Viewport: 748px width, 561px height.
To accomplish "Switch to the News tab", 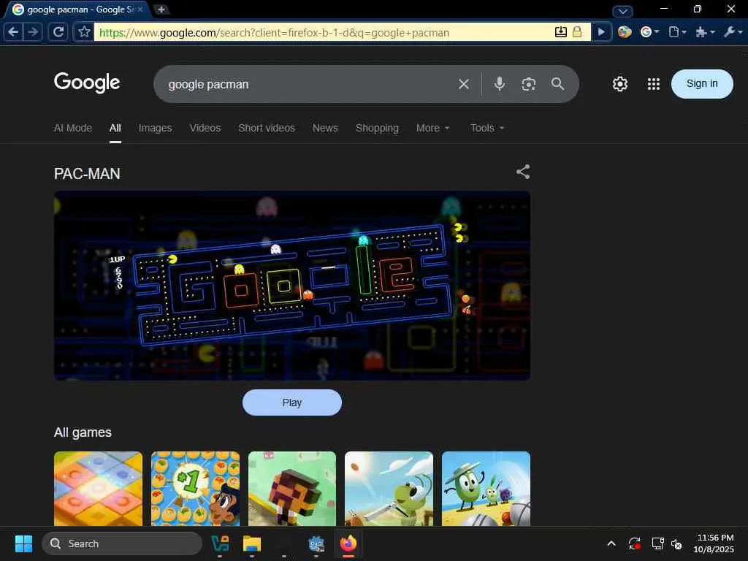I will point(325,128).
